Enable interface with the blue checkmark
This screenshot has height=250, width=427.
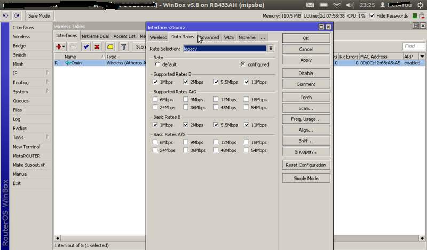86,47
